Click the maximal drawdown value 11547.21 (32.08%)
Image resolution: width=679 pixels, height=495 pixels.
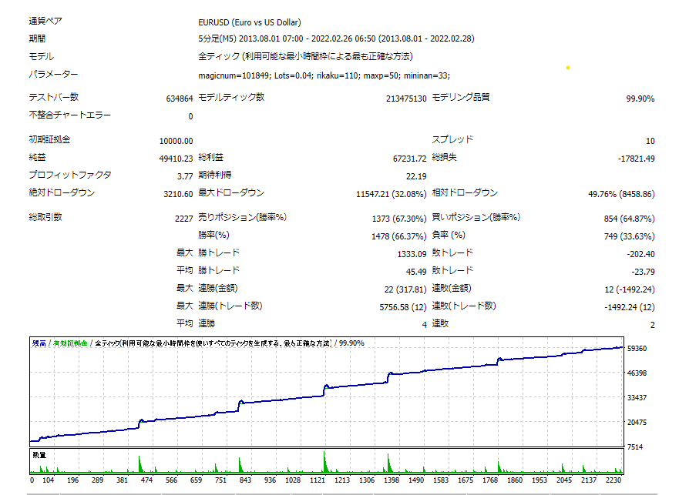391,194
